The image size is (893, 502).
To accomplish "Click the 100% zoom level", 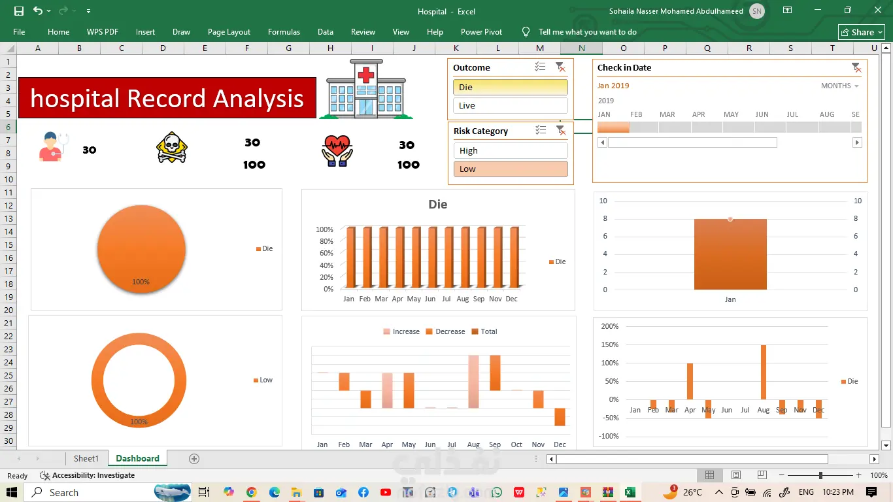I will (879, 475).
